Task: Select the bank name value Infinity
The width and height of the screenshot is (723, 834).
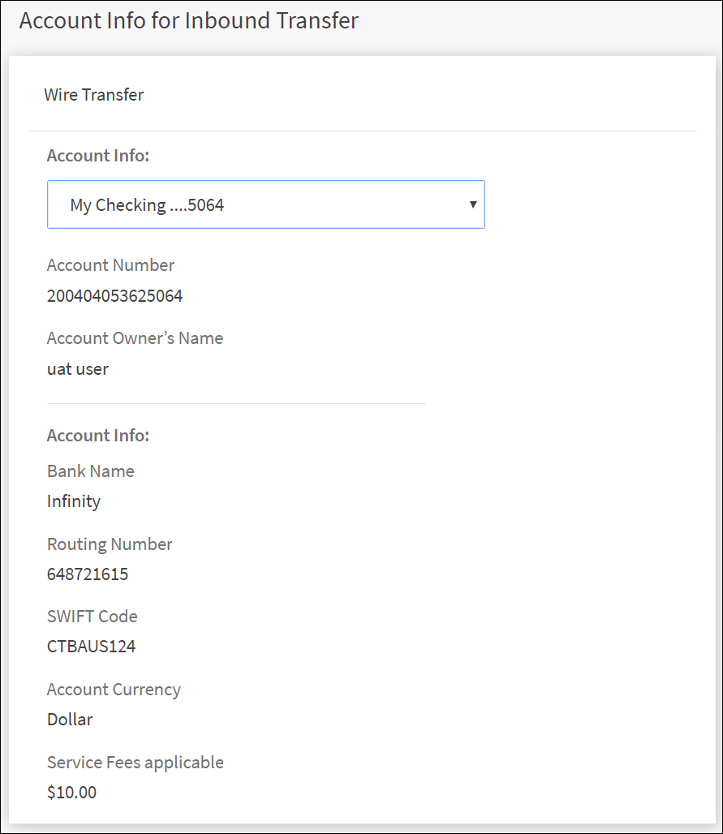Action: pyautogui.click(x=74, y=501)
